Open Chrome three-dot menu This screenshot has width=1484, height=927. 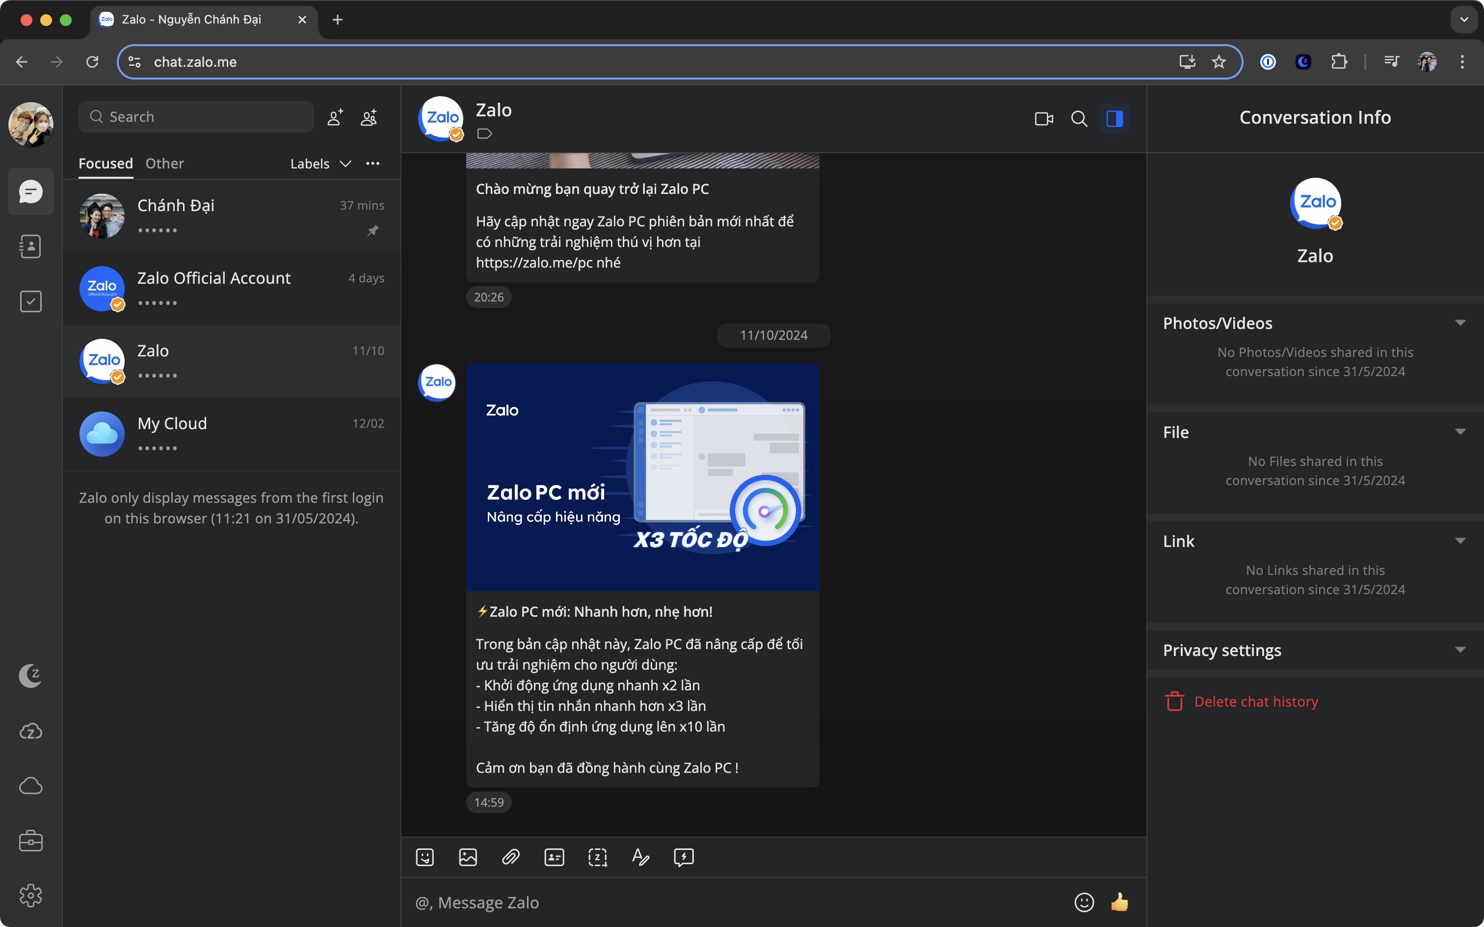1462,62
